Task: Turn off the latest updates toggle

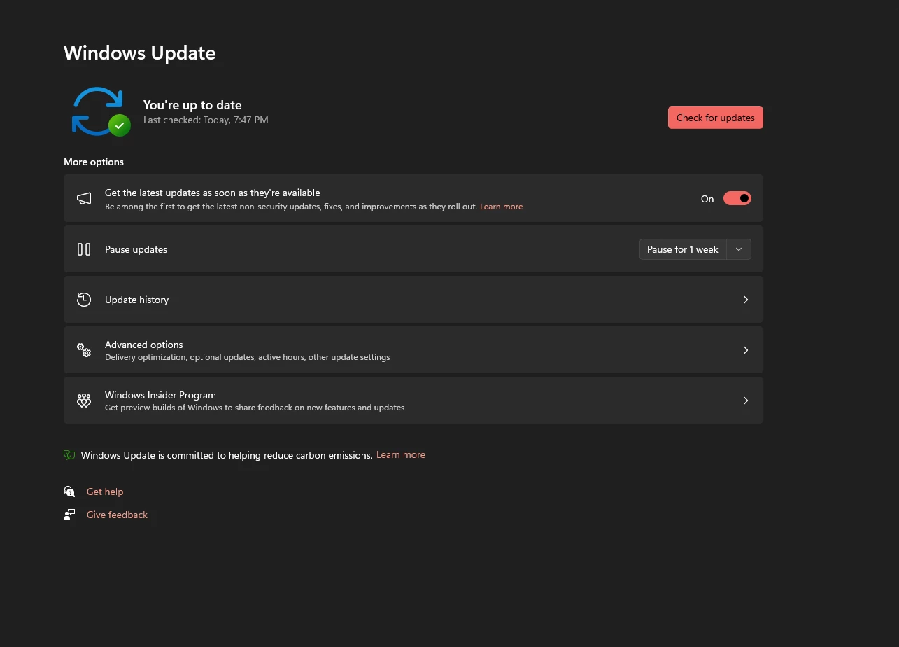Action: click(737, 199)
